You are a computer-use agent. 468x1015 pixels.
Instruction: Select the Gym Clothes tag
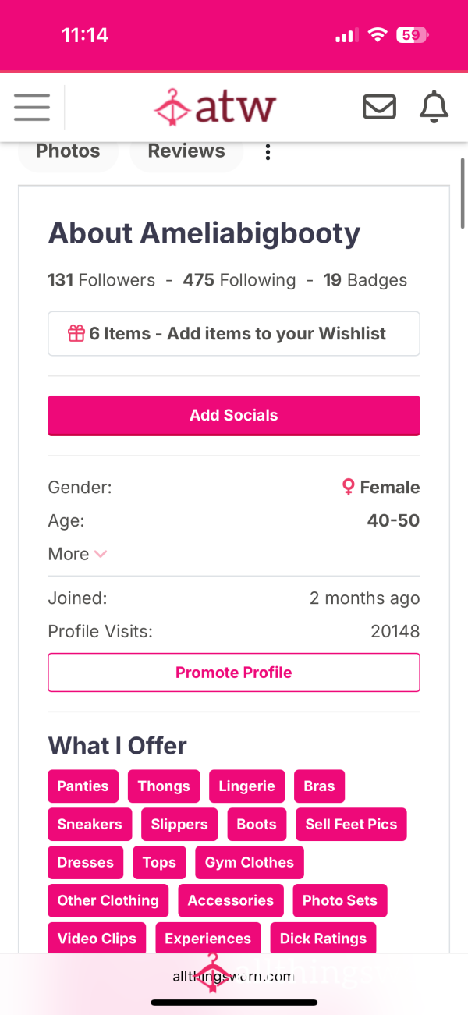pos(250,862)
